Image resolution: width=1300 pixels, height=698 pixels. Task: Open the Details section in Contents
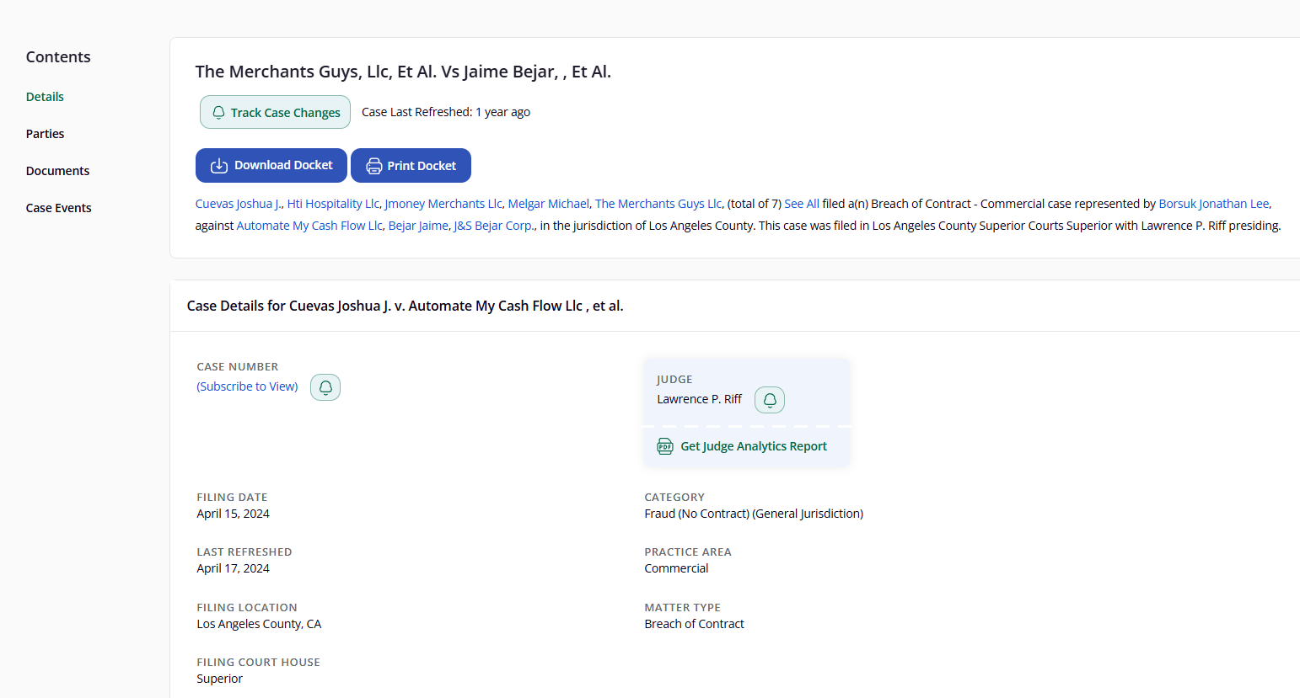coord(45,97)
